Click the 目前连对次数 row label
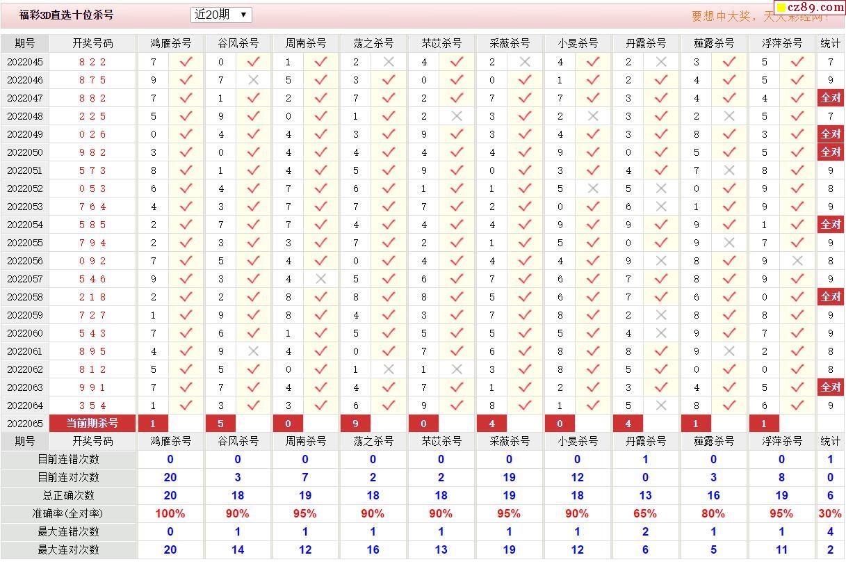This screenshot has height=562, width=846. [68, 478]
